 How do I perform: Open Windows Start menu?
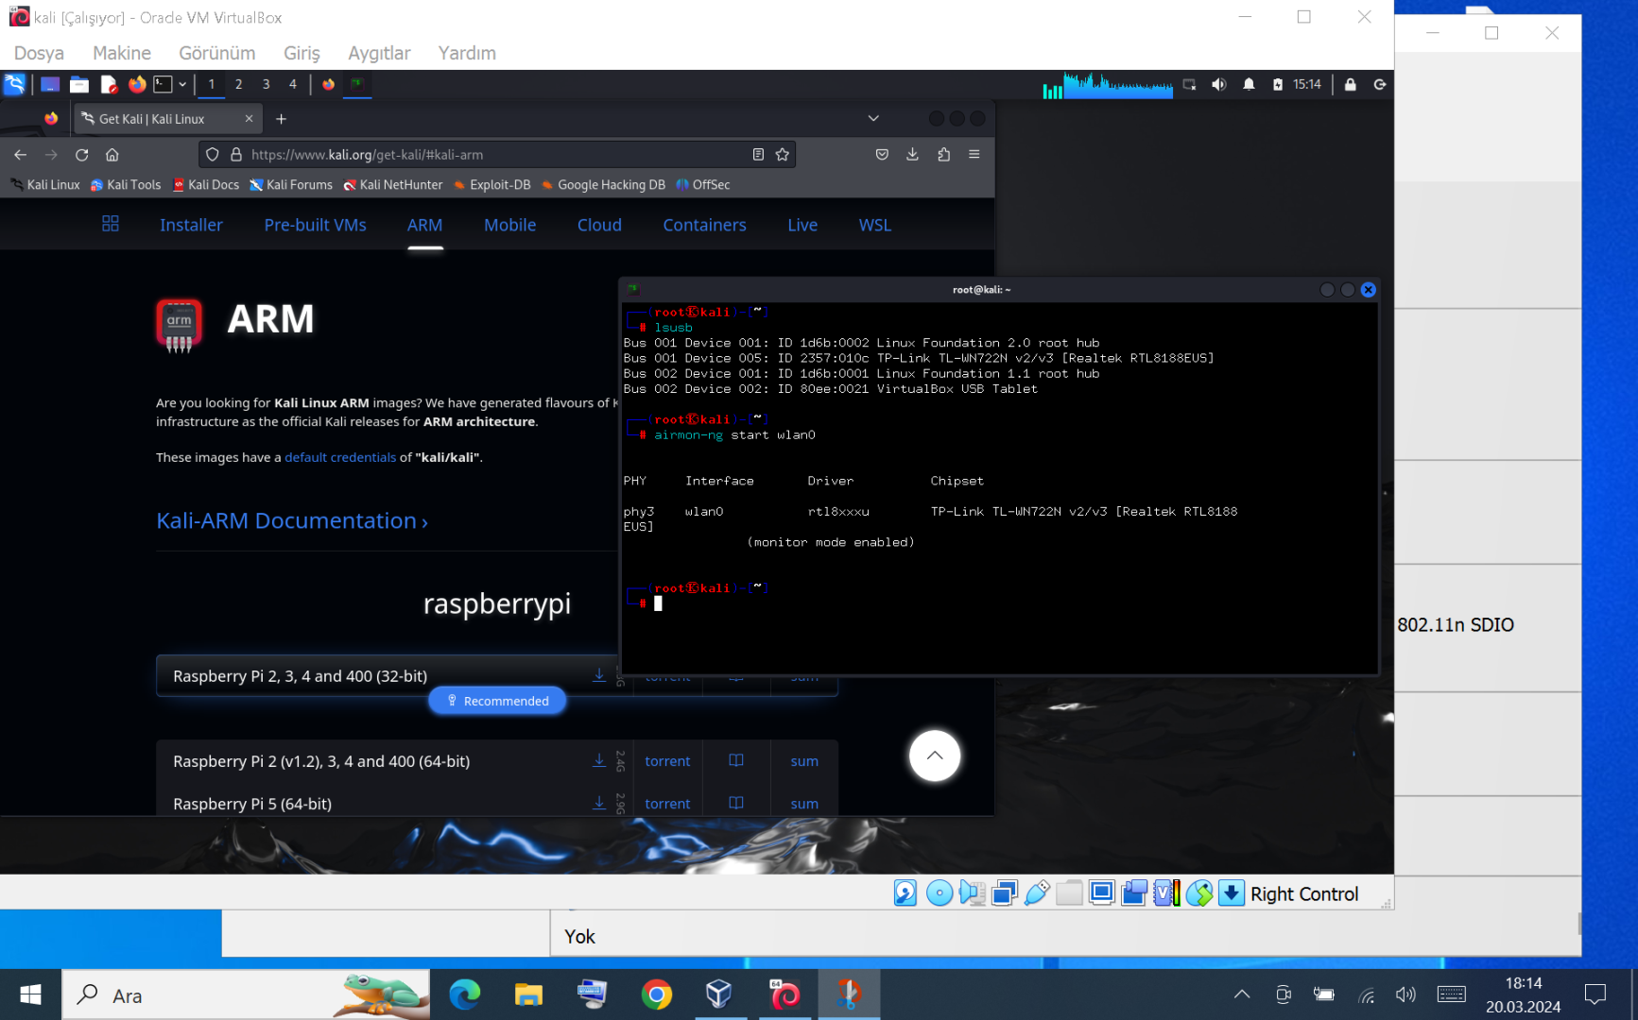tap(30, 994)
